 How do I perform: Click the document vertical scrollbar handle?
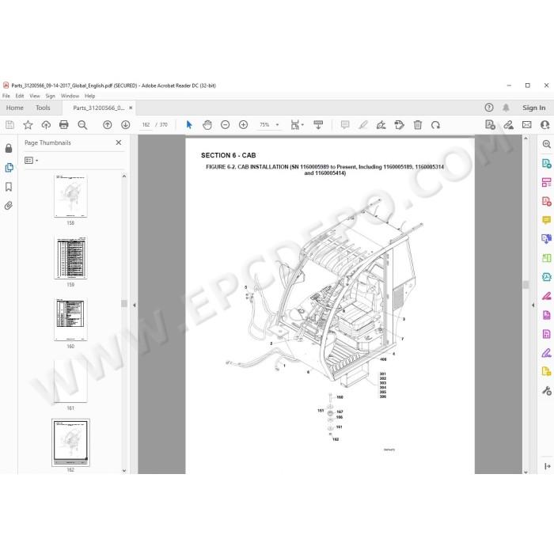click(x=526, y=285)
